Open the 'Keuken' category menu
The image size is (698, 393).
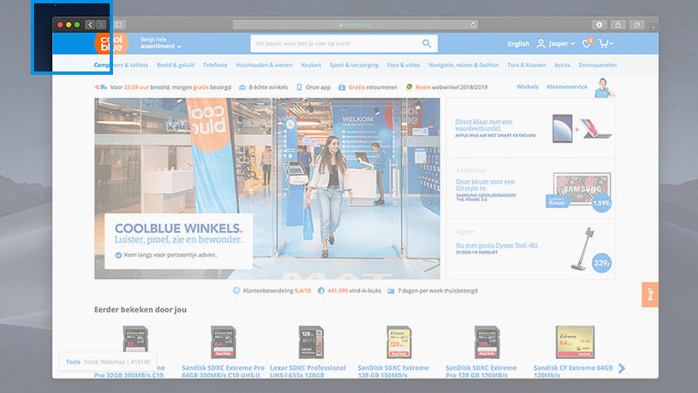311,65
